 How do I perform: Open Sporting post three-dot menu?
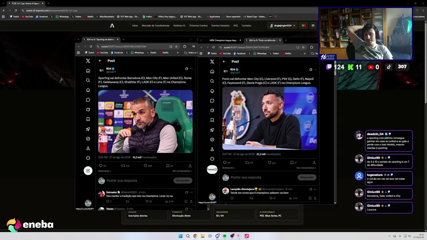pos(191,69)
